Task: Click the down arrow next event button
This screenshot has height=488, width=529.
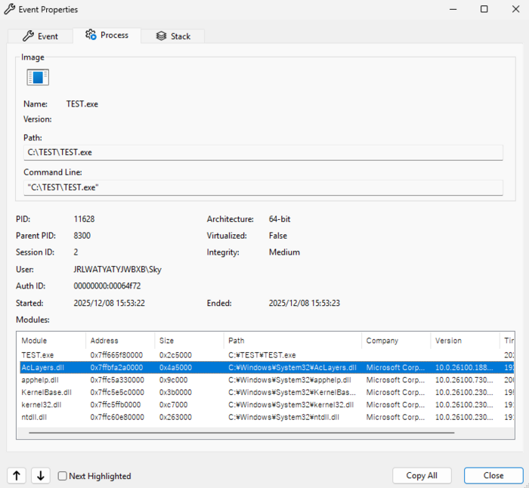Action: [41, 475]
